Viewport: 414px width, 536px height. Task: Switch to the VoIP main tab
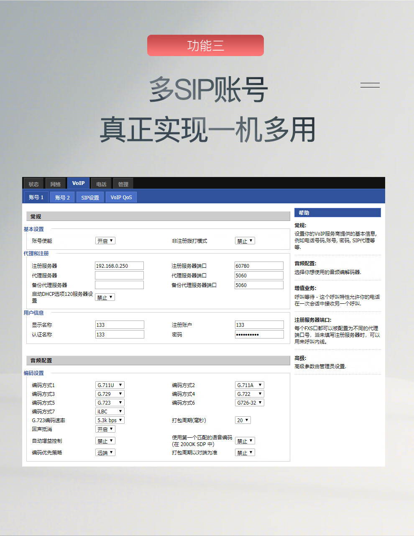tap(78, 183)
